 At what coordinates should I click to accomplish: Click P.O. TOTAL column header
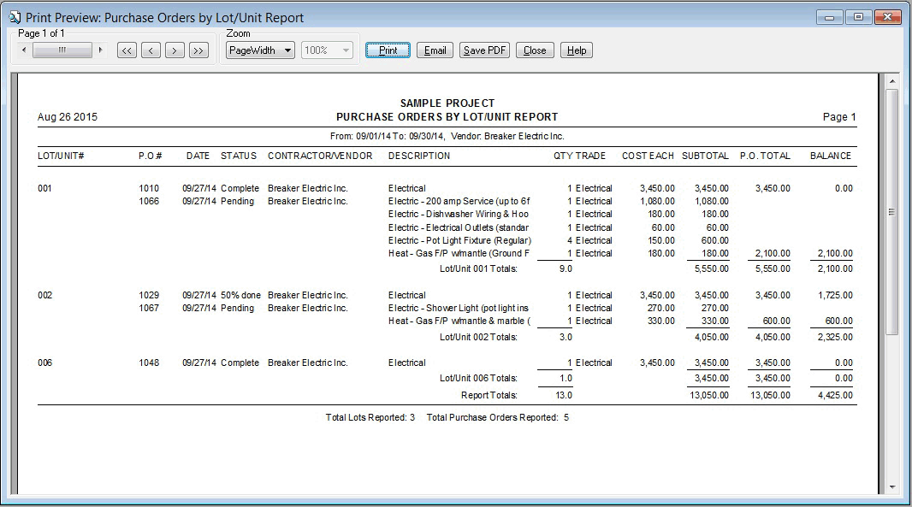765,156
